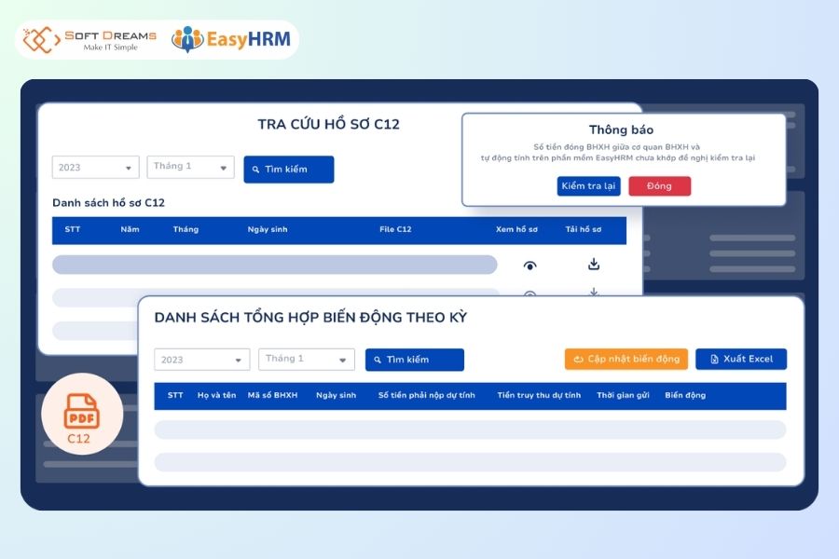Click the Thông báo dialog title
This screenshot has width=839, height=559.
pos(621,130)
